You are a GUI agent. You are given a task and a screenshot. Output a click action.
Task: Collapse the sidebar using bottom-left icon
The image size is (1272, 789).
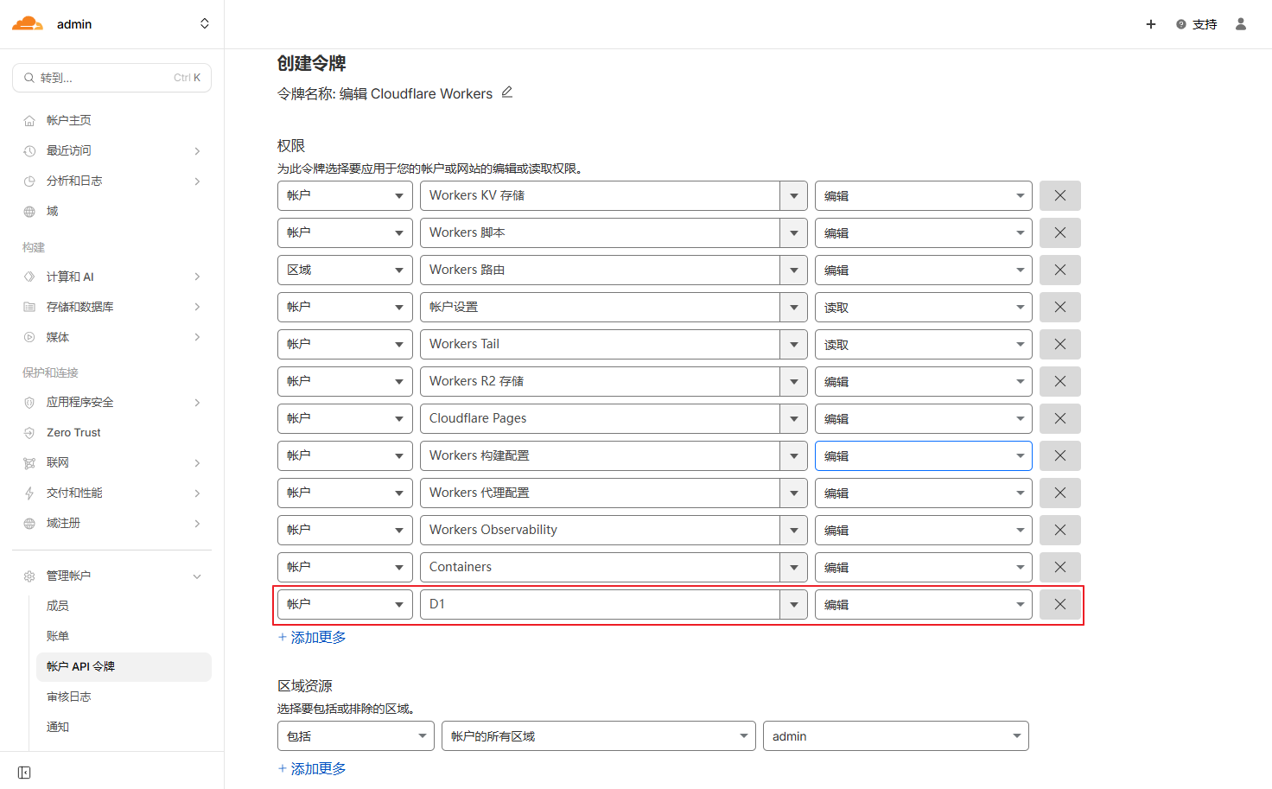point(24,773)
